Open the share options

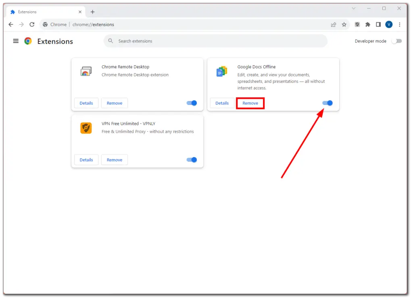[x=334, y=24]
